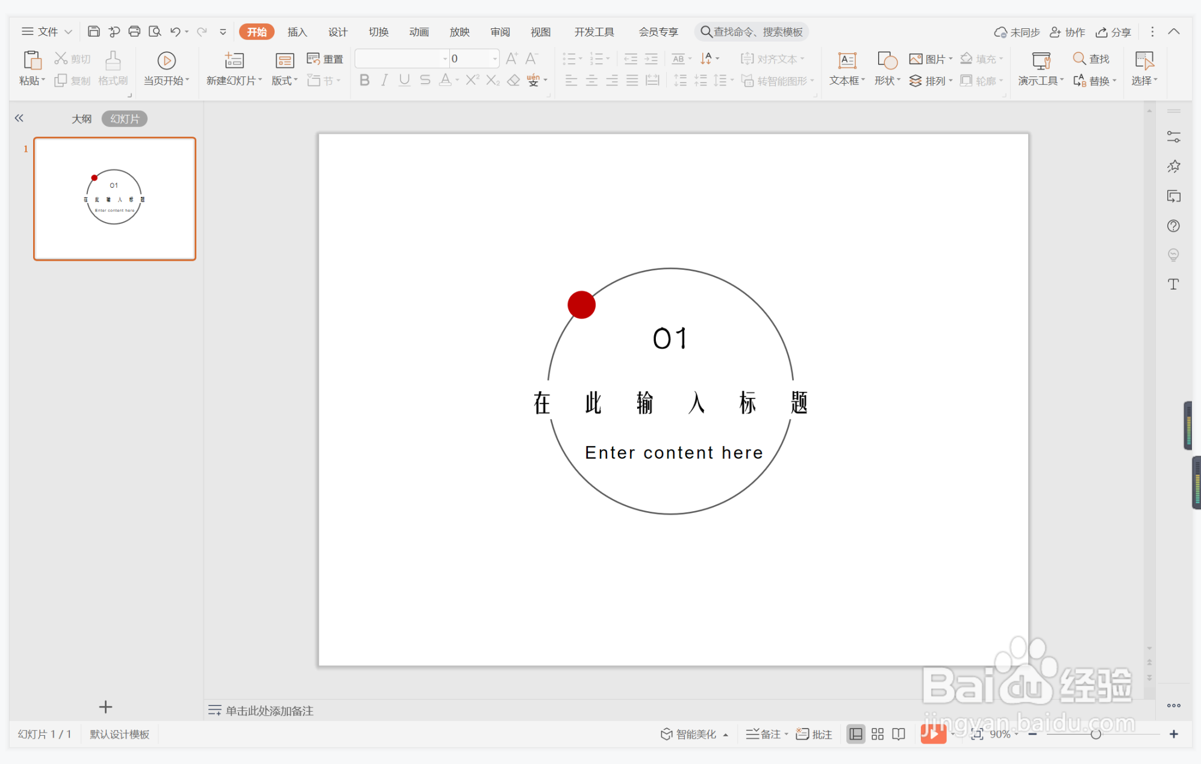Open the font size combo box arrow
The height and width of the screenshot is (764, 1201).
(x=495, y=58)
